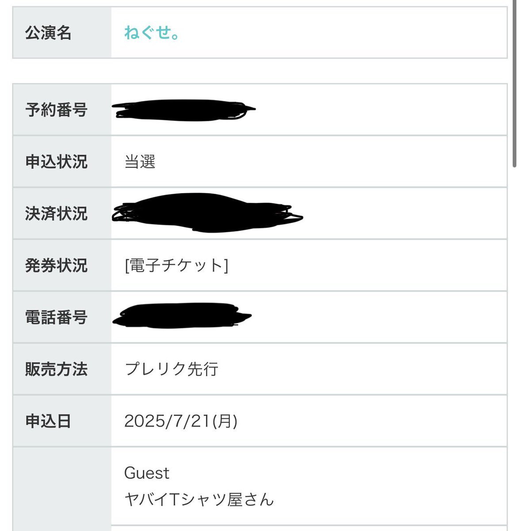Image resolution: width=520 pixels, height=531 pixels.
Task: Select the 申込状況 label
Action: 56,162
